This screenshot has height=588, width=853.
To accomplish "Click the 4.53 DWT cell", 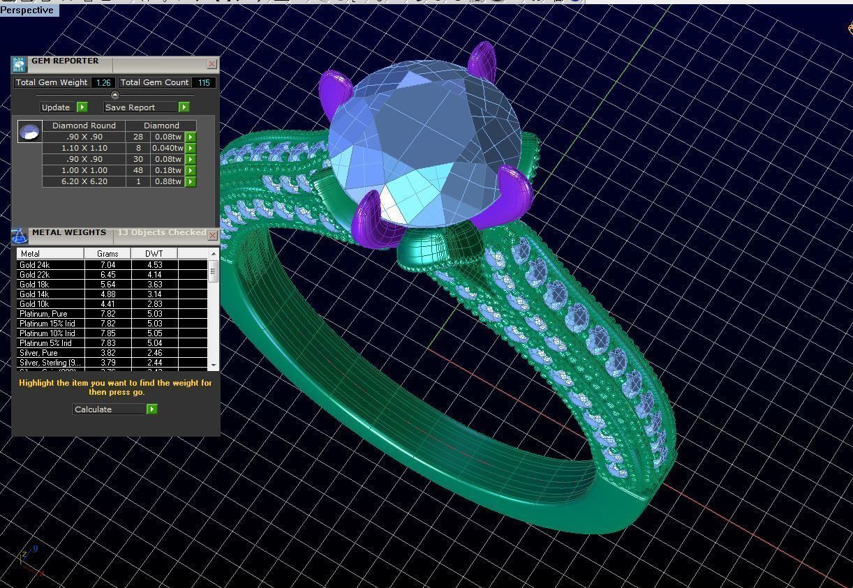I will tap(154, 265).
